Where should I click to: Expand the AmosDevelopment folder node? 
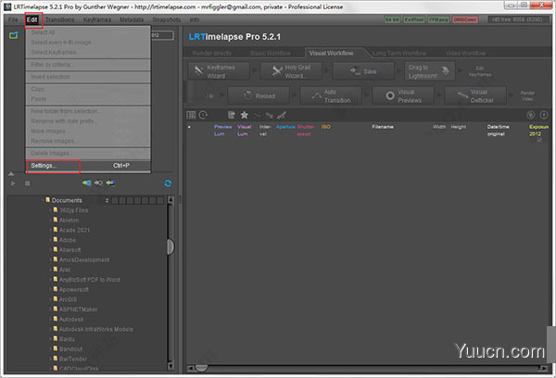point(50,260)
